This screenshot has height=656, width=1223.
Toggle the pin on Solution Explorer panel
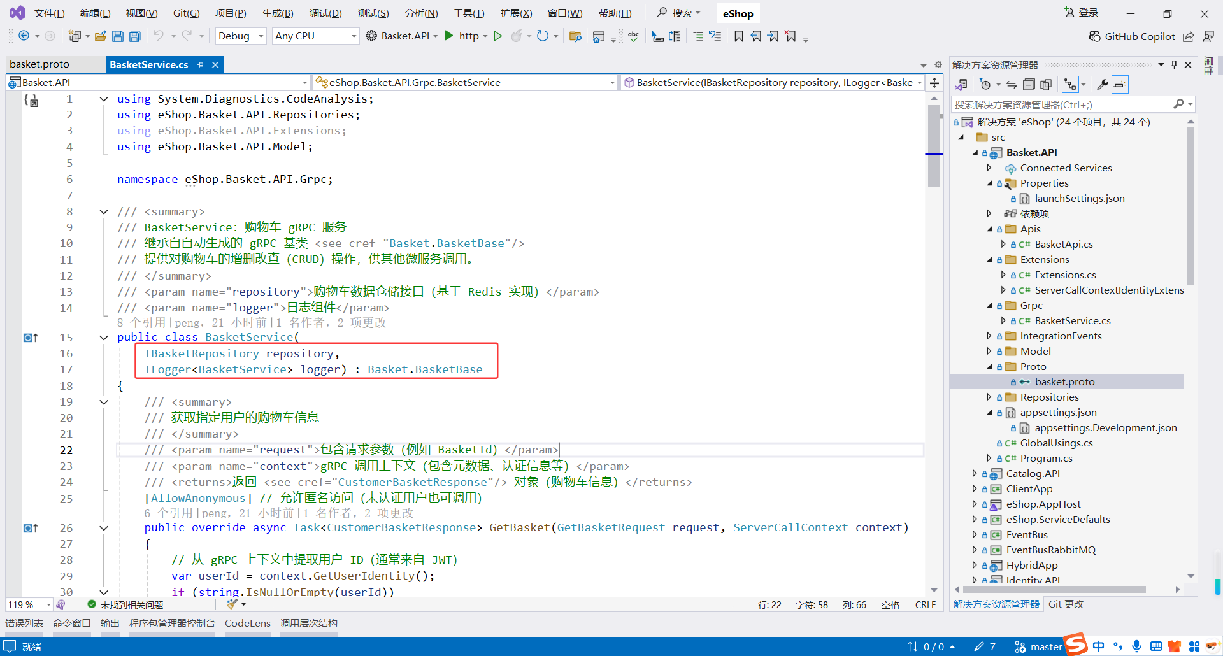point(1174,64)
